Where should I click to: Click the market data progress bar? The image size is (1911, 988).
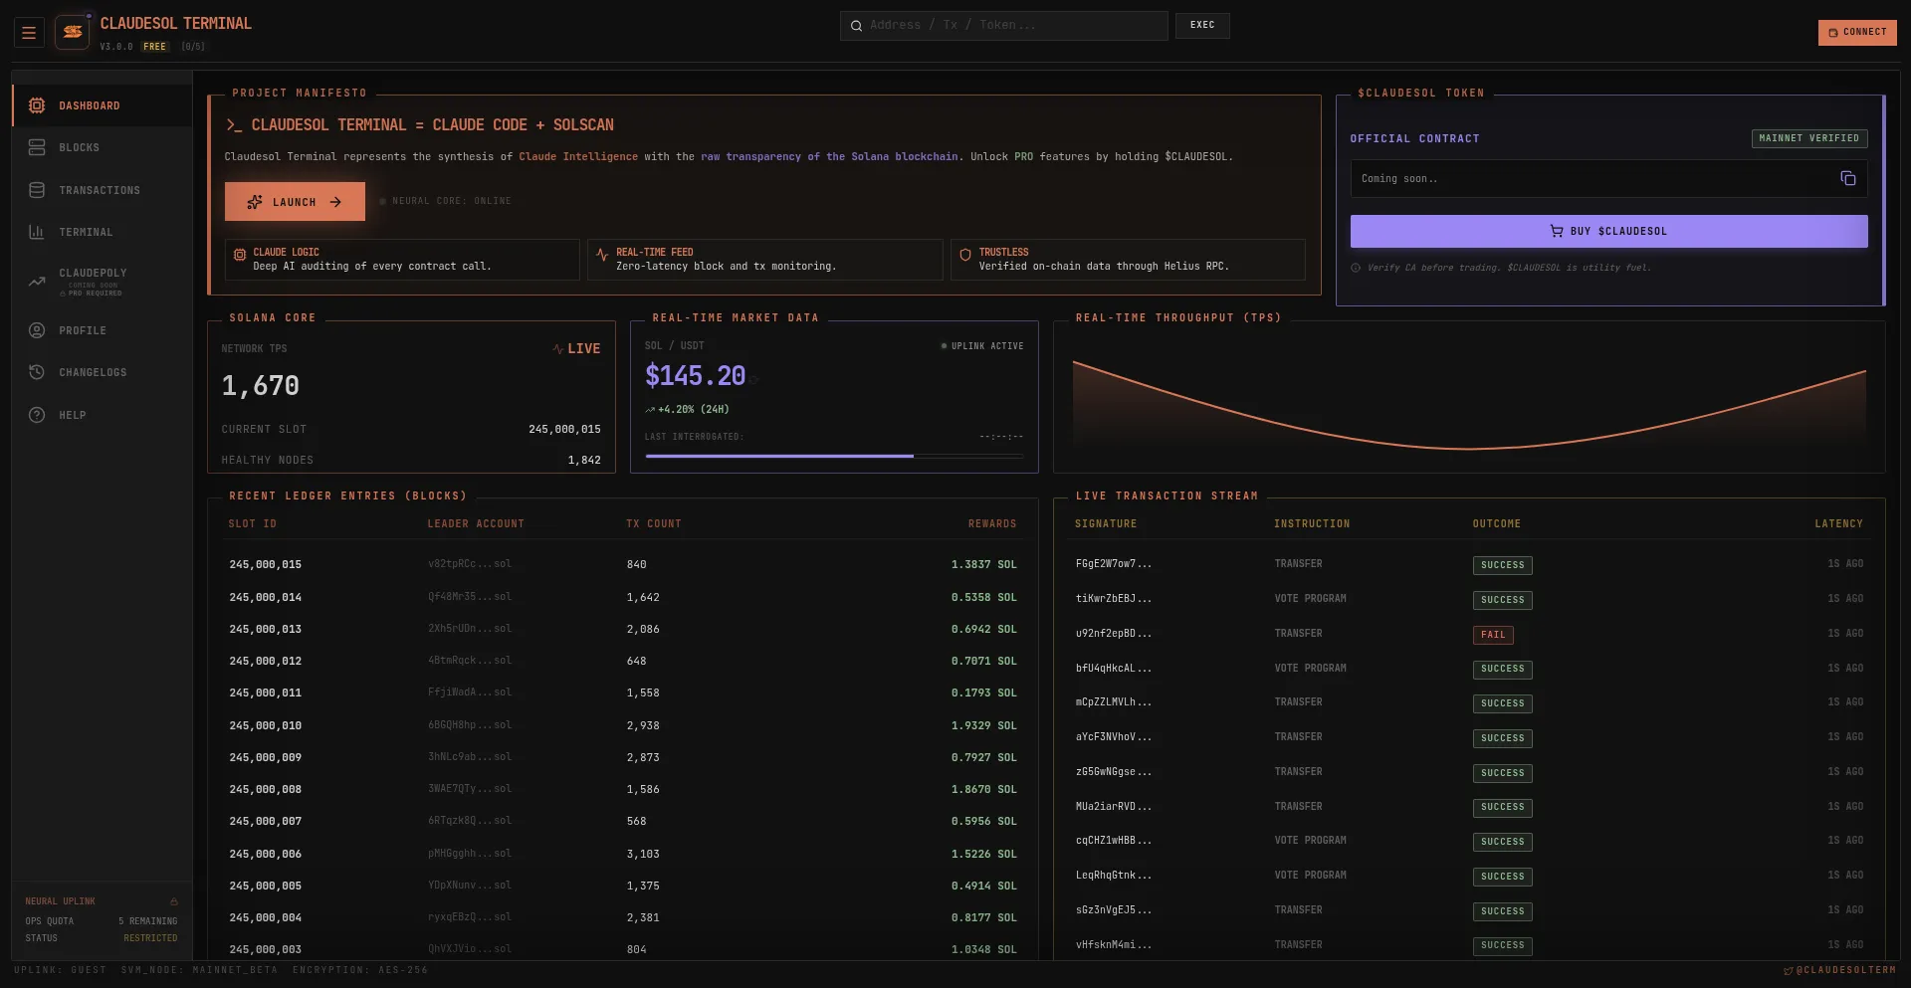coord(833,456)
